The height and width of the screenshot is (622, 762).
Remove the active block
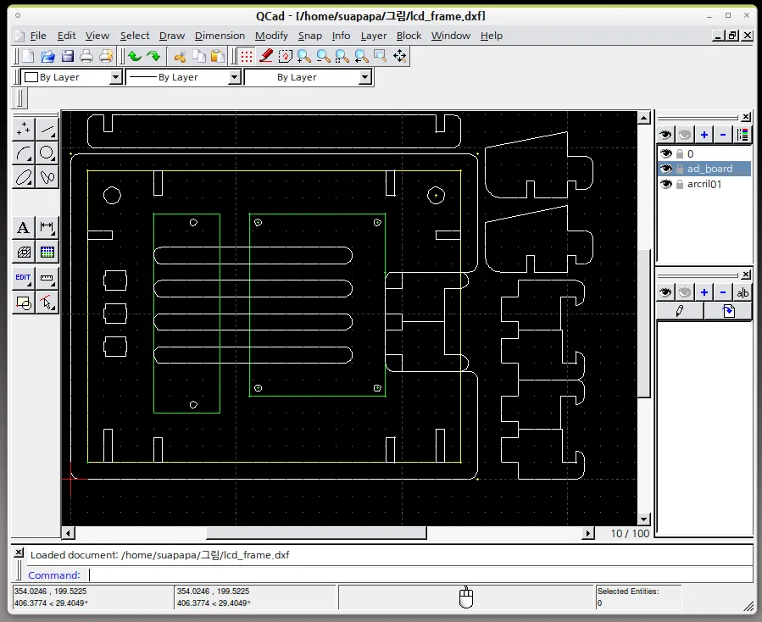[723, 292]
